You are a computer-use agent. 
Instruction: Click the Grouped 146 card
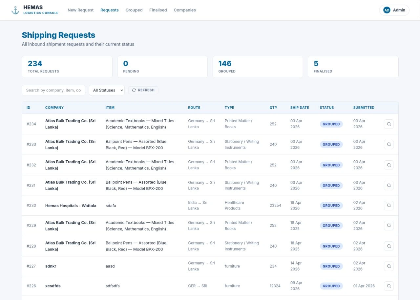tap(258, 67)
